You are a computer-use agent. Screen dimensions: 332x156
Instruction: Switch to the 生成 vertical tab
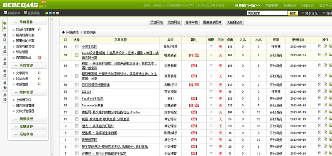[x=5, y=49]
